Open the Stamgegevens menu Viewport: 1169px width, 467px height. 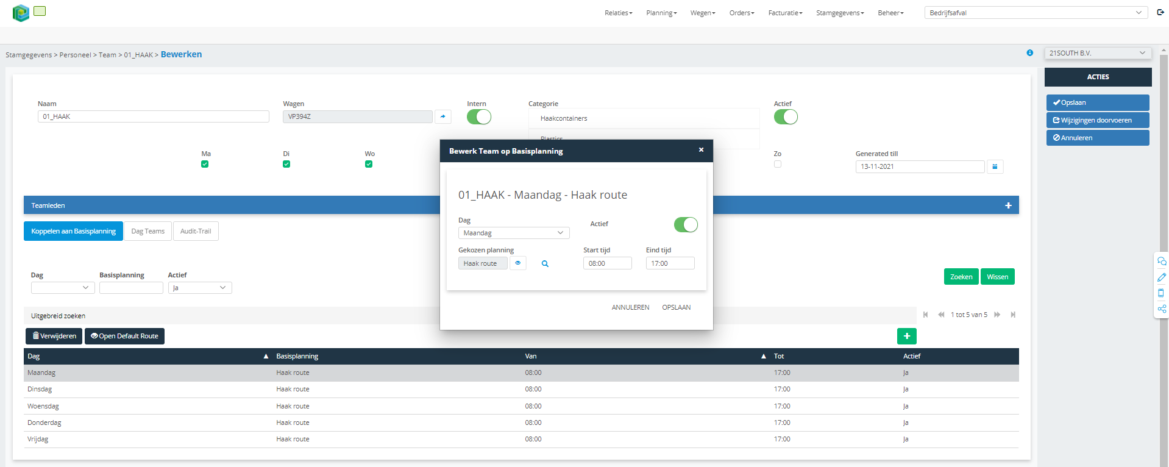840,13
